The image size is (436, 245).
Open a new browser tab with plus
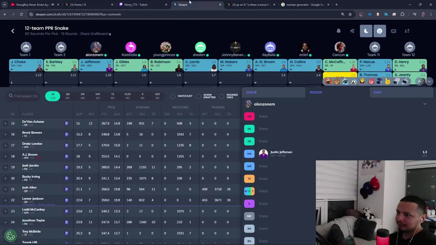[336, 5]
